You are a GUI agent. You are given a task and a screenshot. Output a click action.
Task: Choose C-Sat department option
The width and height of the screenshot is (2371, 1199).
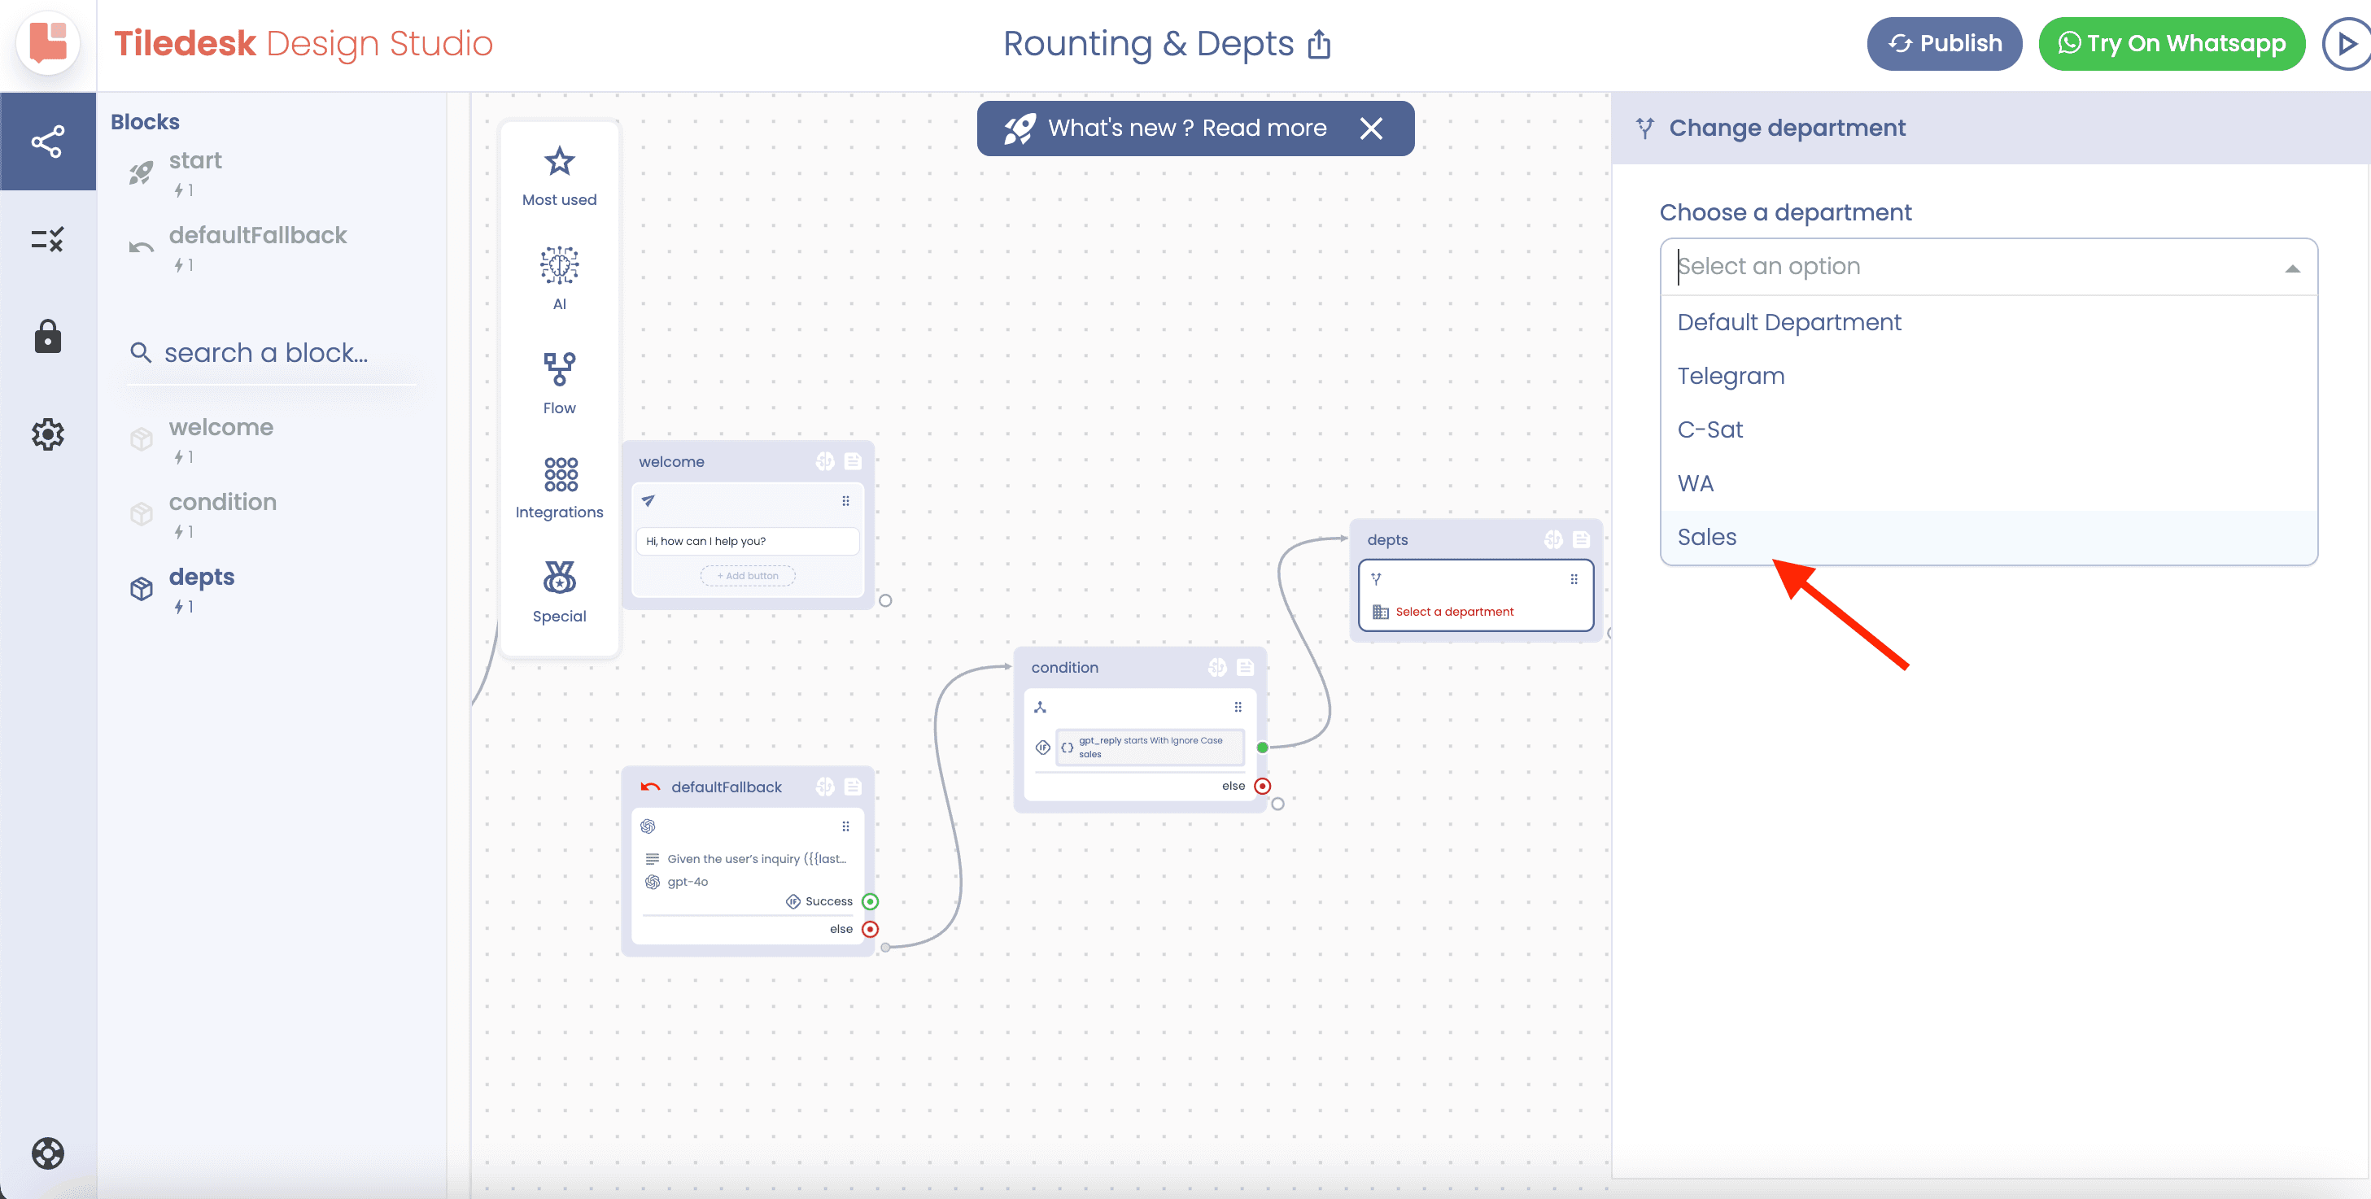[1988, 429]
